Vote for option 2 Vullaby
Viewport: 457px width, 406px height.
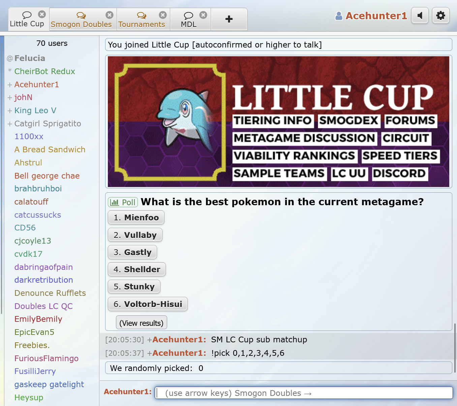135,235
